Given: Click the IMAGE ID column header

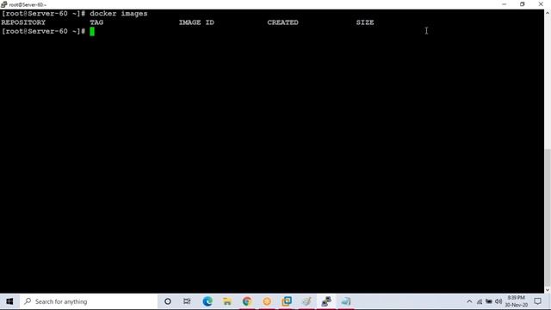Looking at the screenshot, I should pos(196,22).
